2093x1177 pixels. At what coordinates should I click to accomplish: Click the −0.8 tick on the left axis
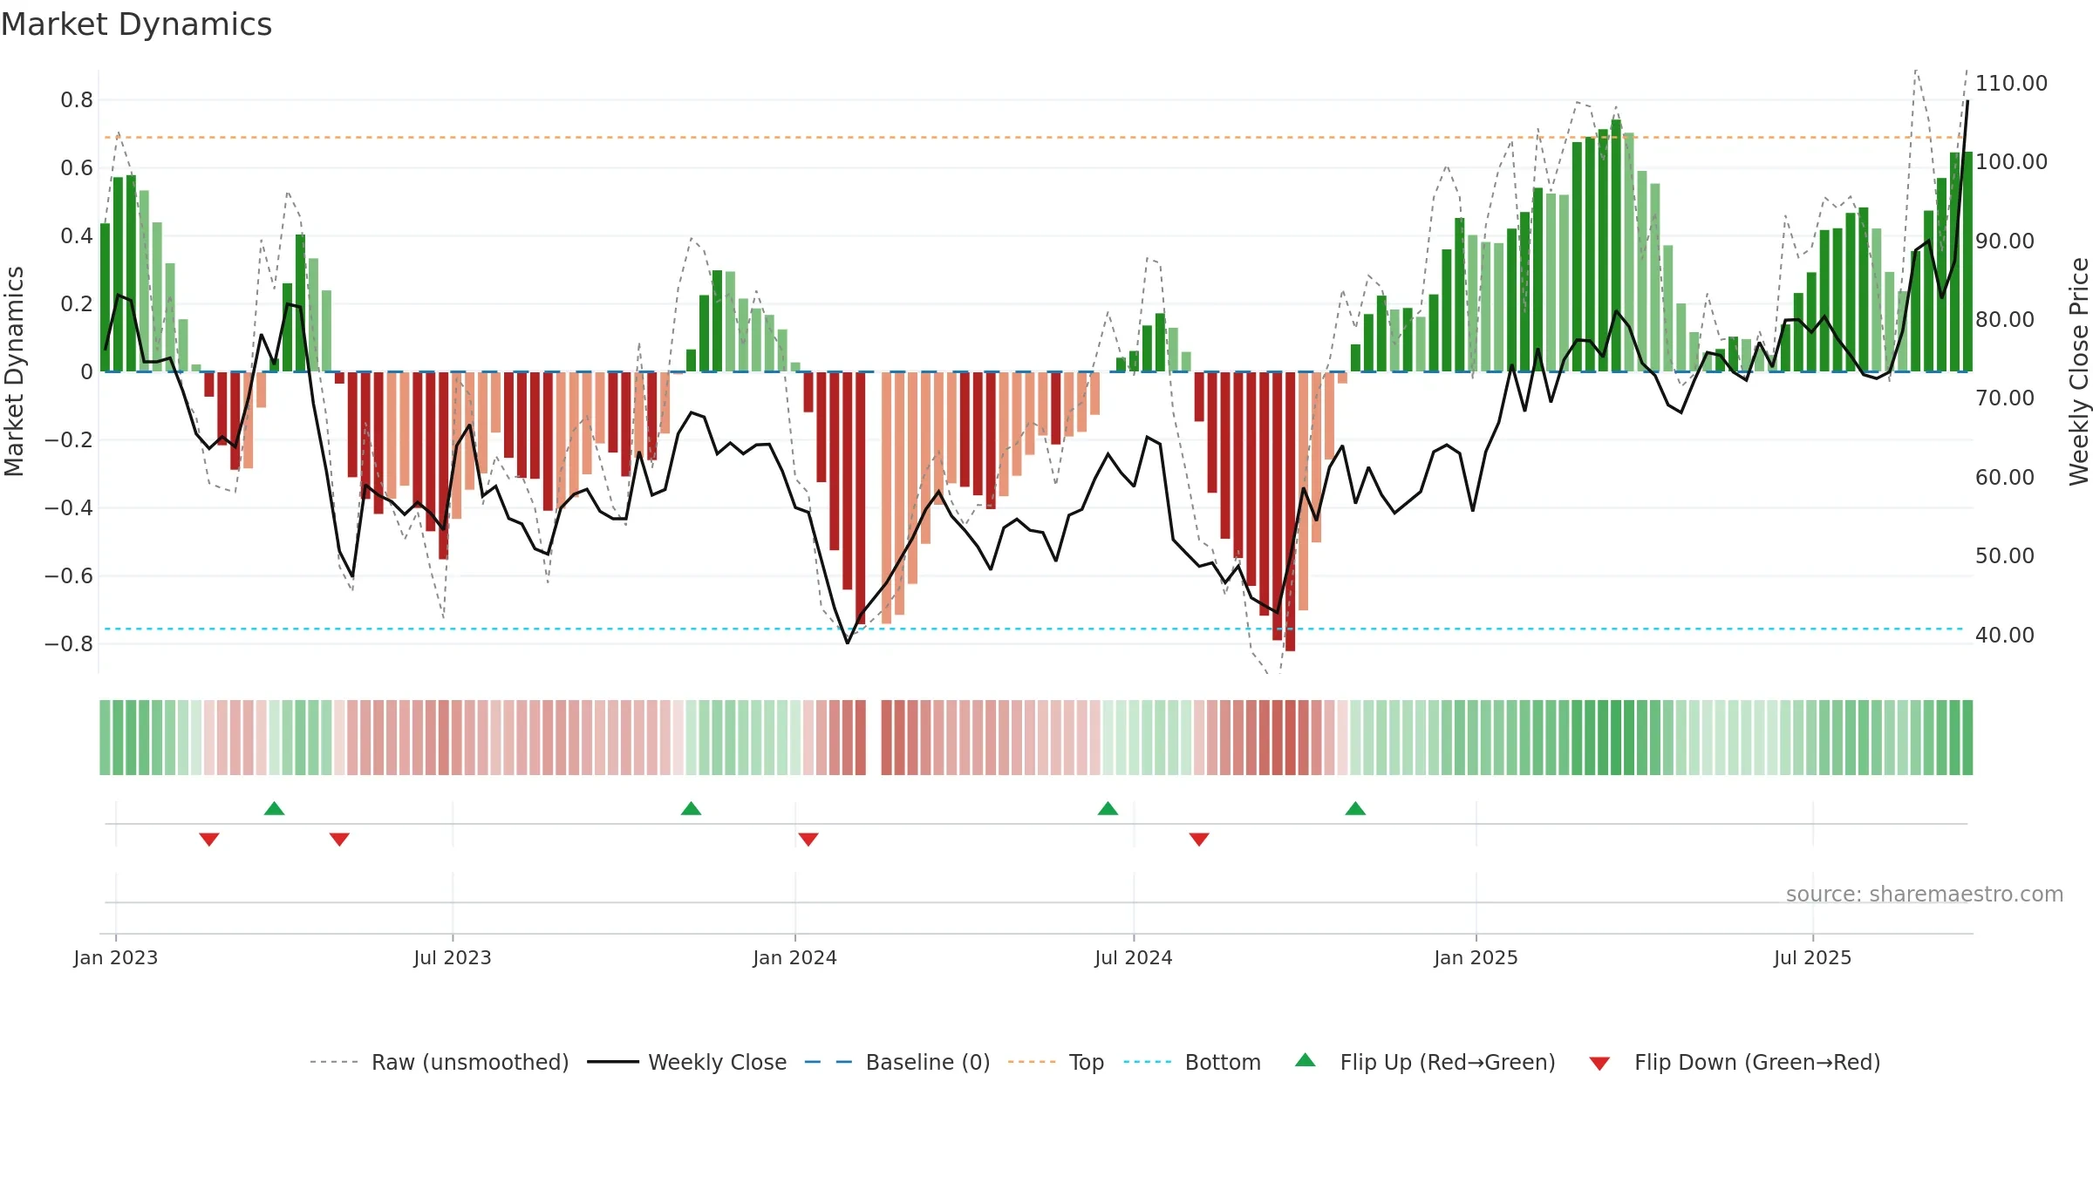click(69, 644)
